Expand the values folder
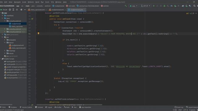 (5, 53)
